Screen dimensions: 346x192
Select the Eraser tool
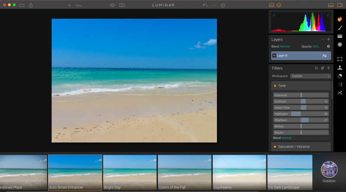pos(340,76)
